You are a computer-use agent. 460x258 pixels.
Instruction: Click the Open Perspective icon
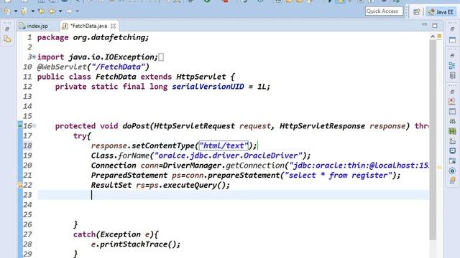click(417, 11)
